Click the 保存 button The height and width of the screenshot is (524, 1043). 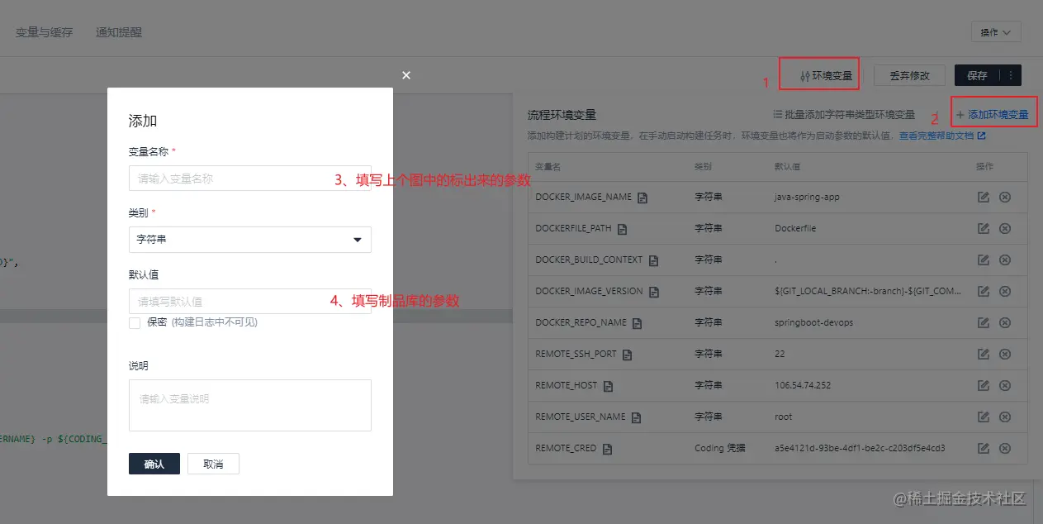click(977, 75)
